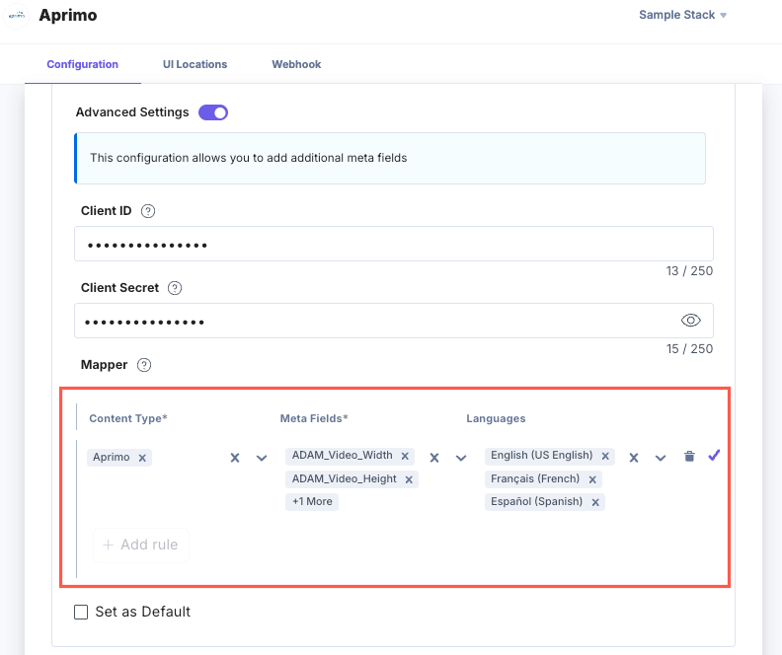The width and height of the screenshot is (782, 655).
Task: Click the Languages column header
Action: pos(496,418)
